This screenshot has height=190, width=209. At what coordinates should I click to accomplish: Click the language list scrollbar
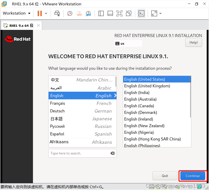(116, 81)
